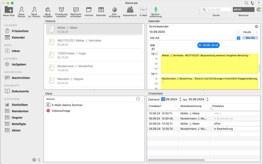Collapse sidebar with the arrow icon
This screenshot has height=164, width=263.
(39, 160)
